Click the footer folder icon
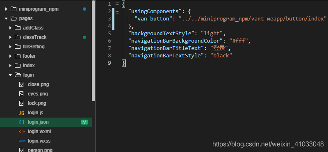The image size is (328, 152). pos(18,56)
